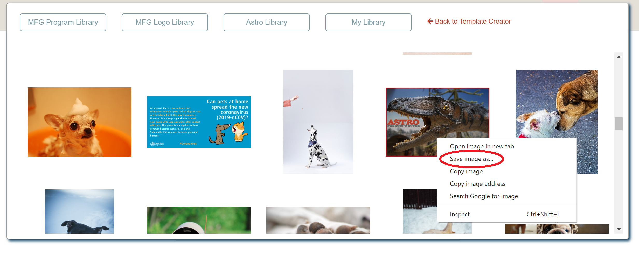
Task: Switch to the Astro Library
Action: pos(266,22)
